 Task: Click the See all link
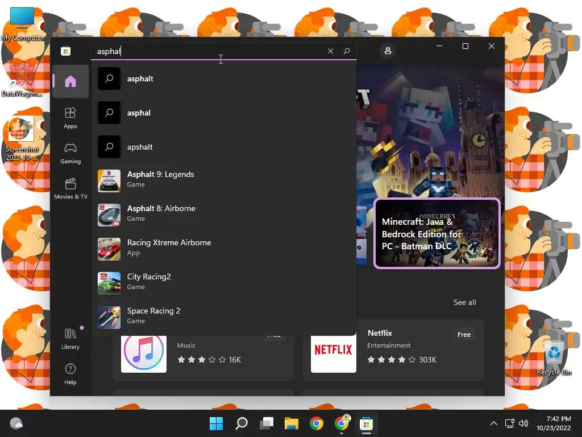click(464, 303)
